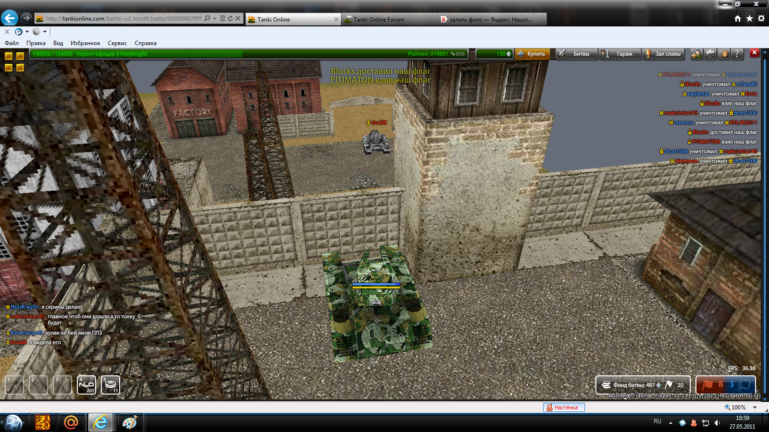Expand the dropdown next to the globe icon

45,32
